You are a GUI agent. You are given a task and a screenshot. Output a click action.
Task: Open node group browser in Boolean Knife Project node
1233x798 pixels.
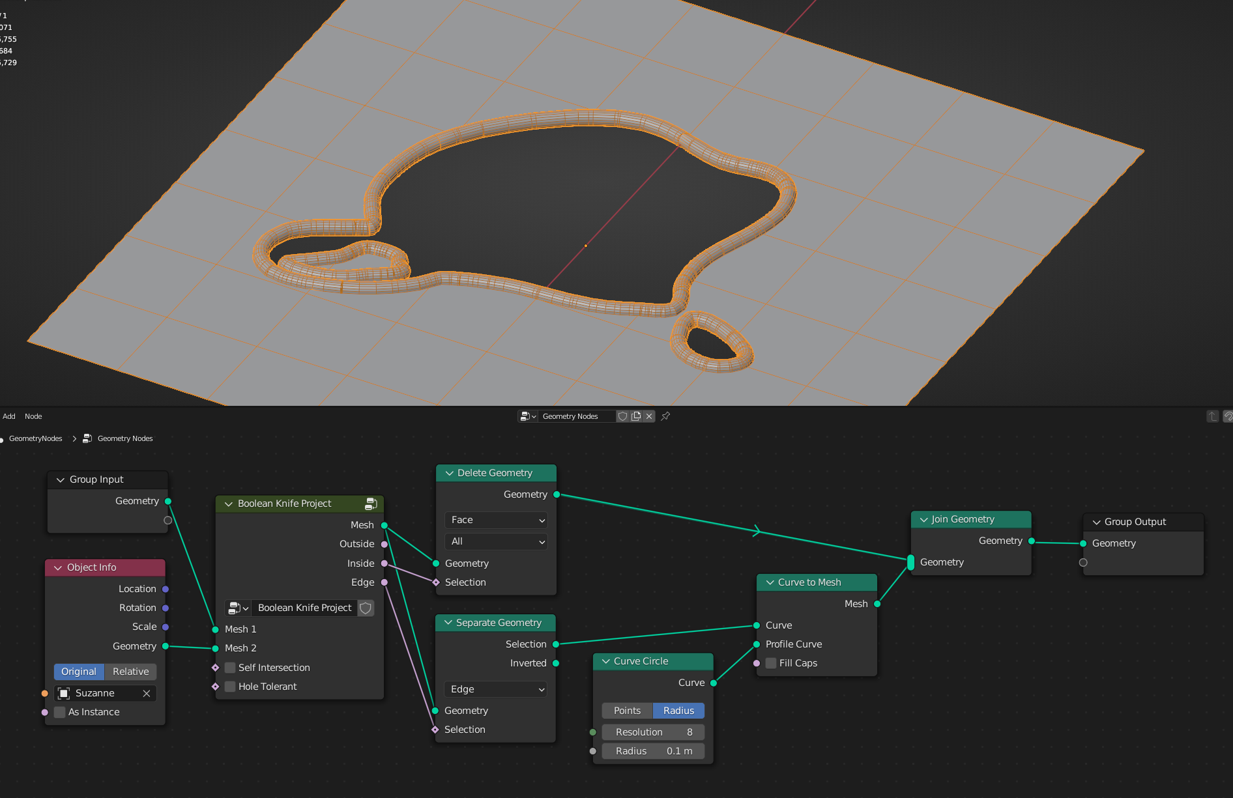point(238,608)
